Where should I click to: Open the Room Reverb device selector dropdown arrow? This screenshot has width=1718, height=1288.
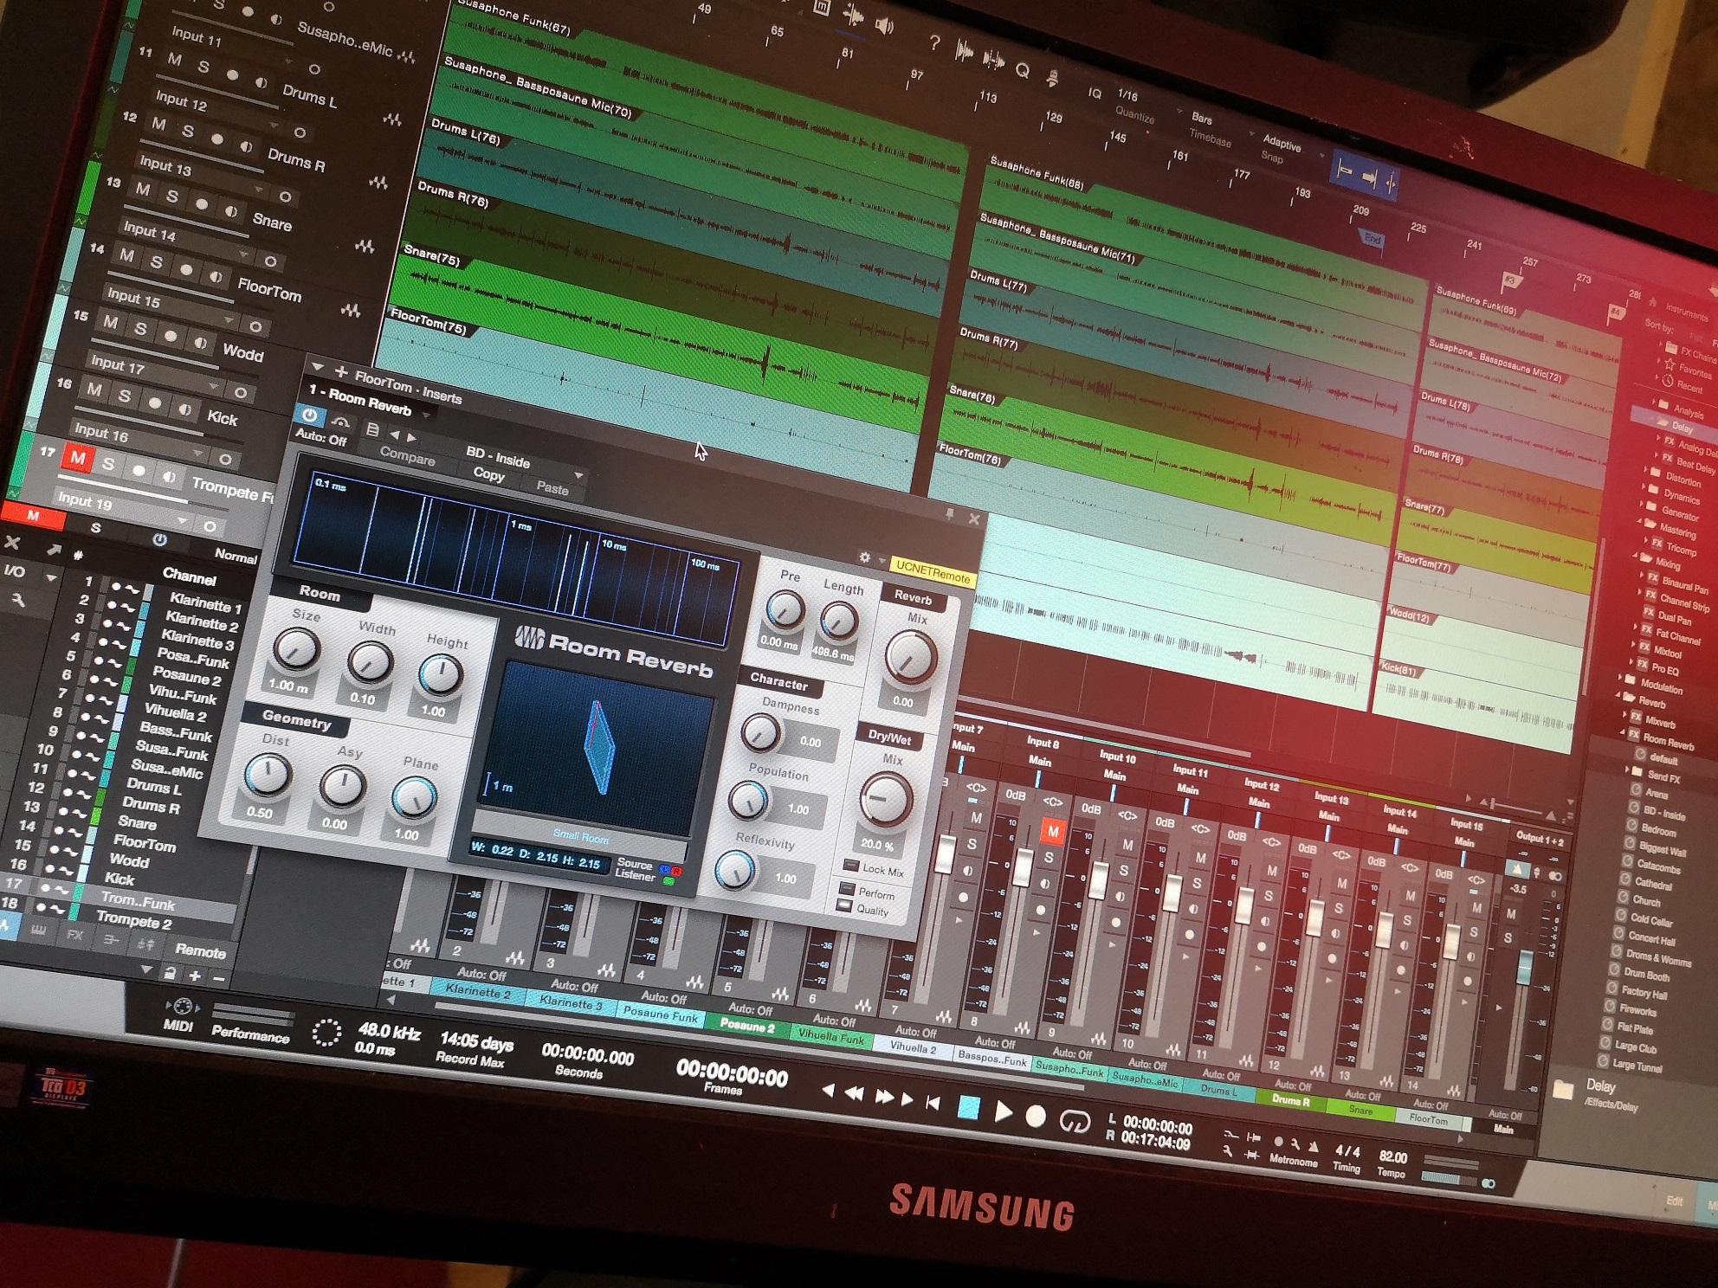click(x=426, y=414)
